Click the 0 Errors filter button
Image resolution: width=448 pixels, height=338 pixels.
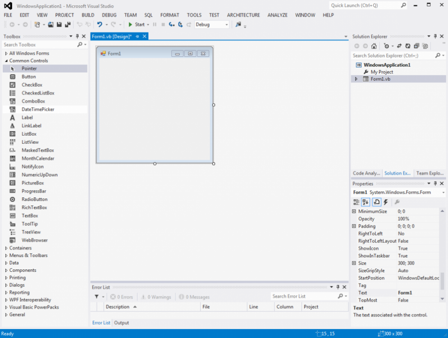122,297
